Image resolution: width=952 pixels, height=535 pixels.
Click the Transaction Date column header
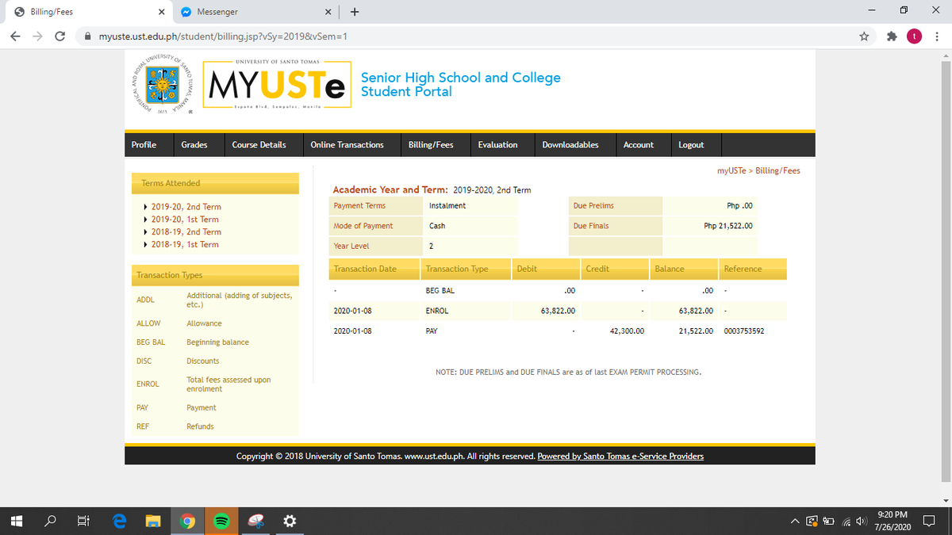coord(374,269)
